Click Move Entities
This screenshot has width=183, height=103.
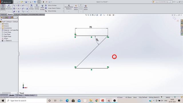(51, 11)
